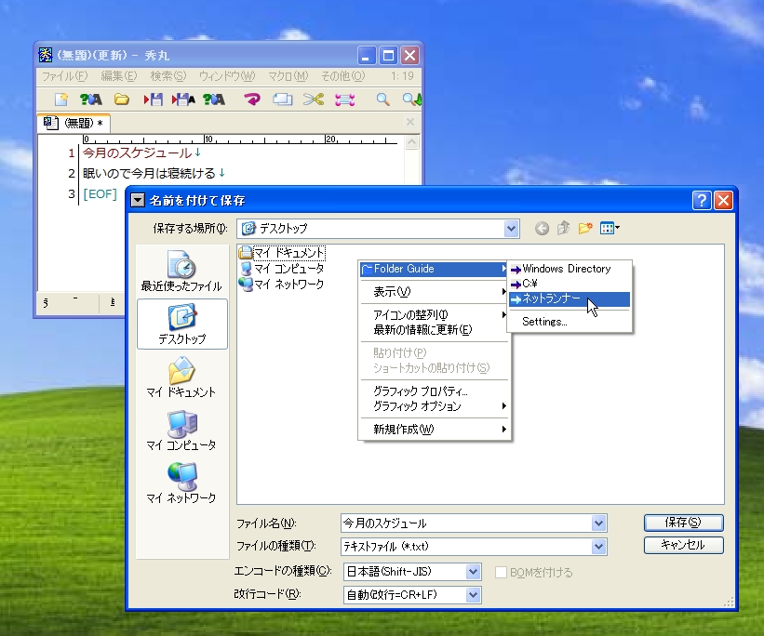
Task: Open the view menu icon in save dialog
Action: 610,228
